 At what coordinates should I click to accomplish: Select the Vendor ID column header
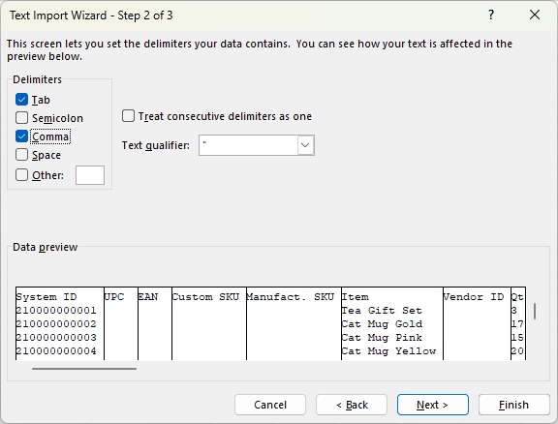coord(474,297)
